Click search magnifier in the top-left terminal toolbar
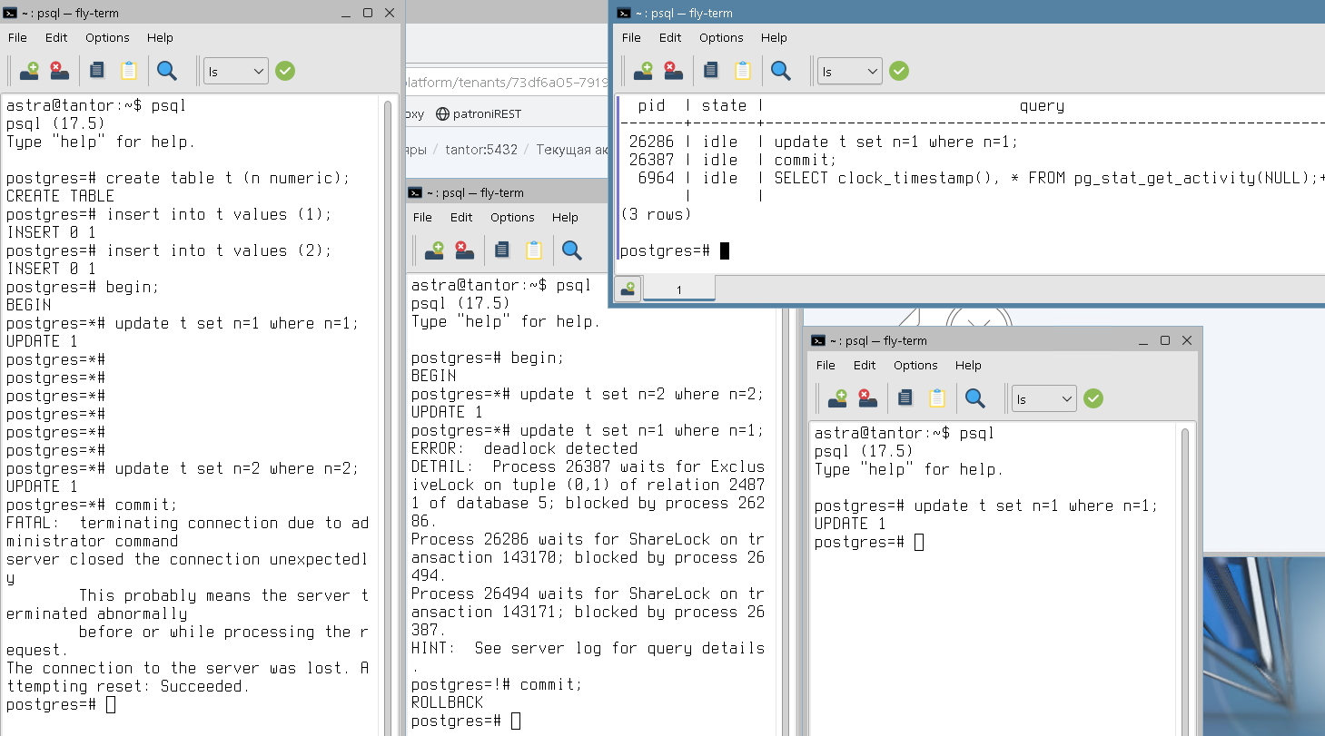1325x736 pixels. [x=167, y=71]
